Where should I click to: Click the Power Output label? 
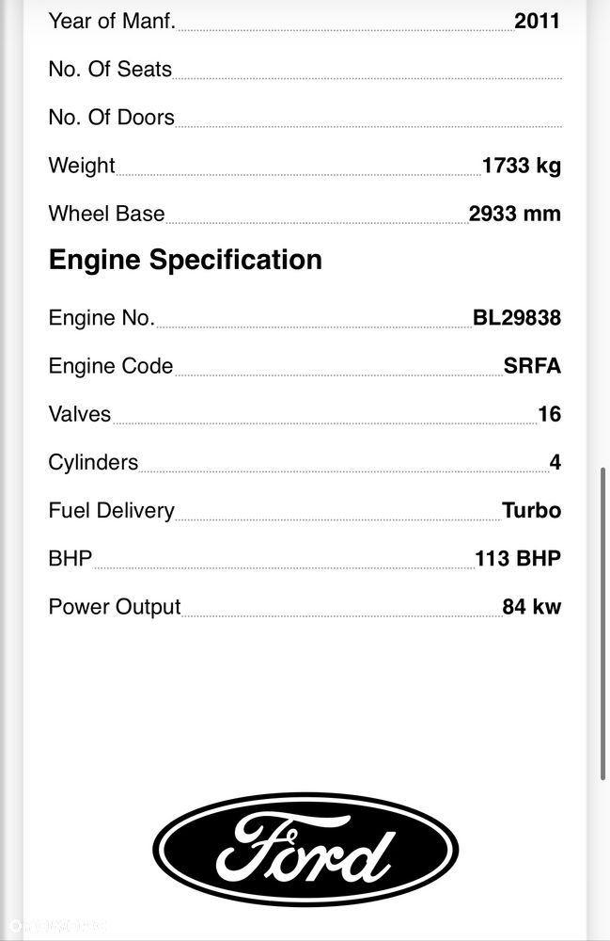coord(115,607)
